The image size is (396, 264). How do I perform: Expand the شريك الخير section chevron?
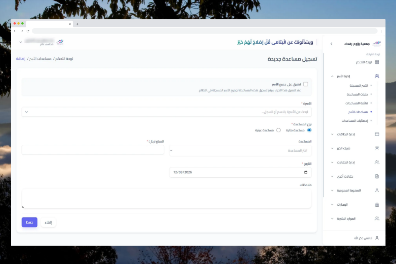pyautogui.click(x=332, y=149)
